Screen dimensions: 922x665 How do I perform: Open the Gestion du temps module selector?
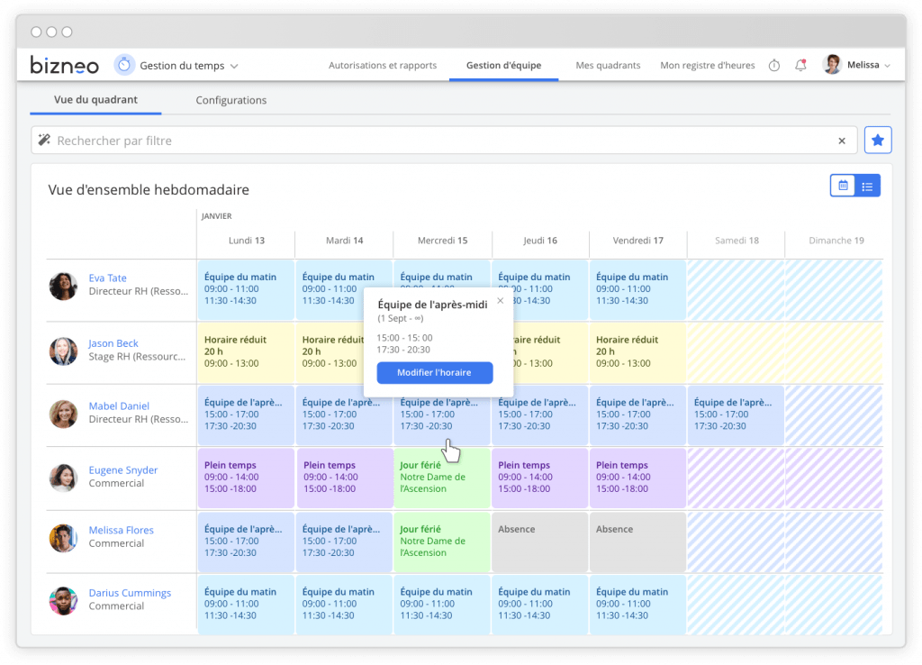tap(185, 65)
